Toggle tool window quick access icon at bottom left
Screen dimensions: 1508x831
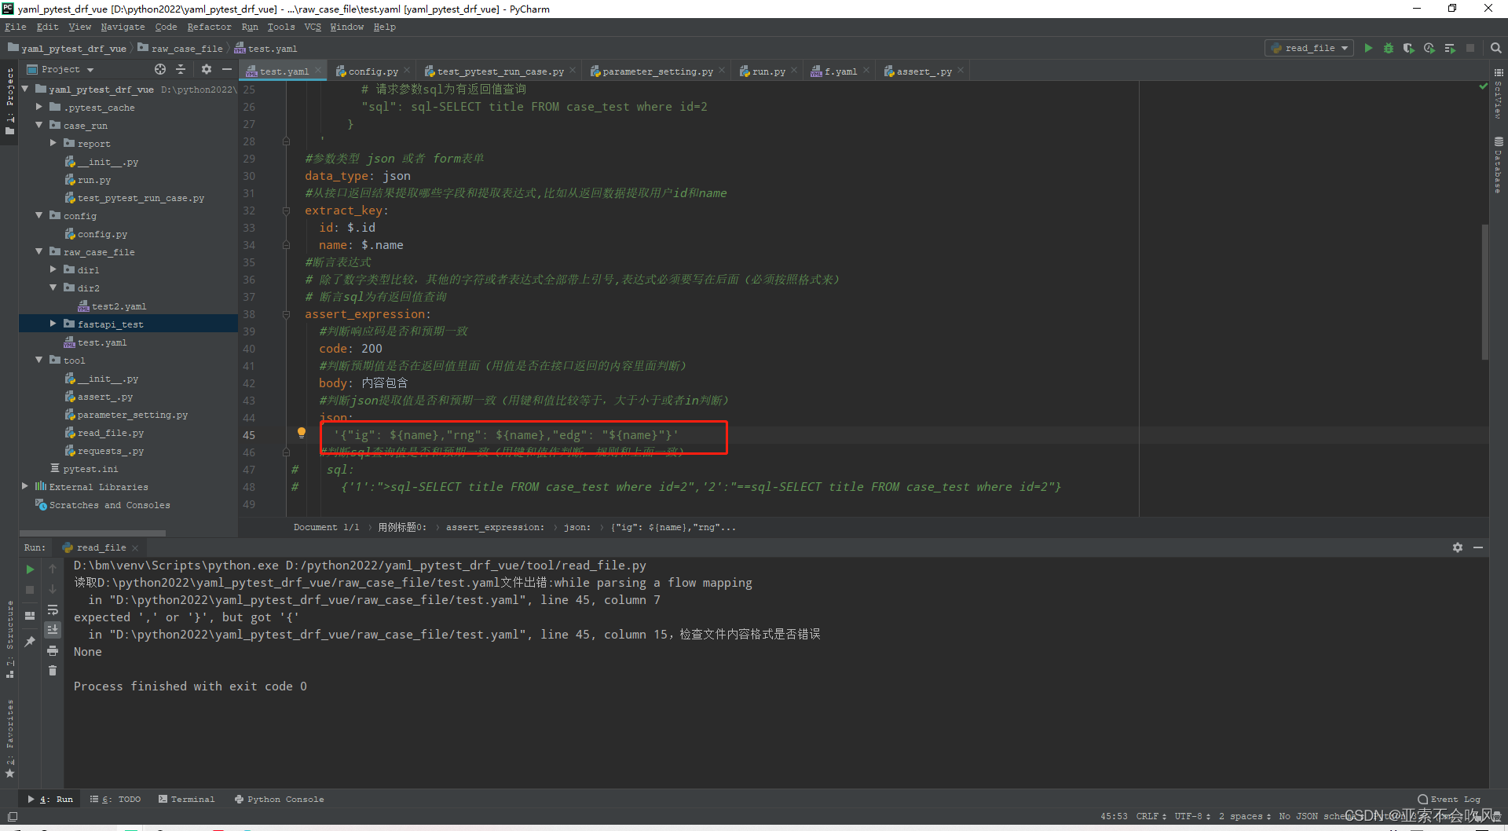pos(12,817)
